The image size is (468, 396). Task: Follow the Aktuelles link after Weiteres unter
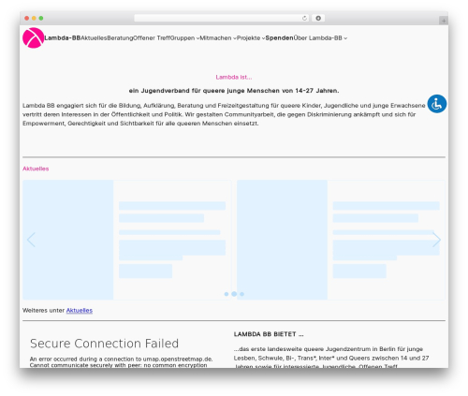pos(80,311)
